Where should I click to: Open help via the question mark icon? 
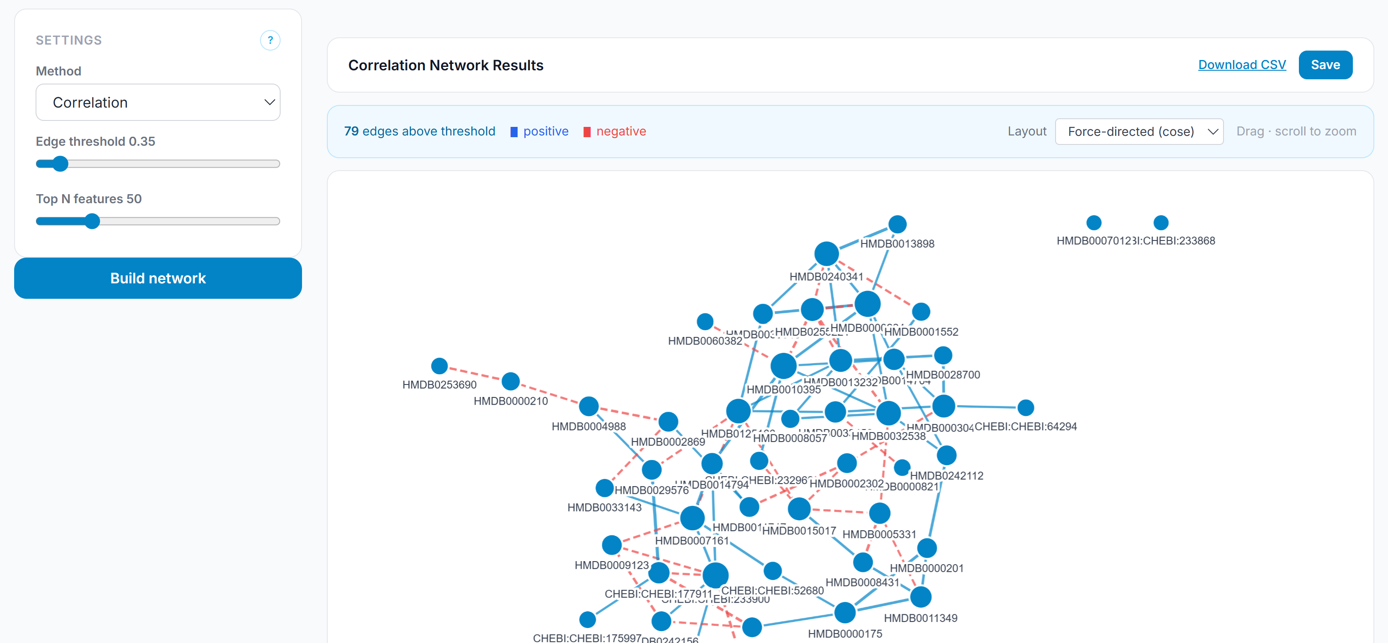270,40
